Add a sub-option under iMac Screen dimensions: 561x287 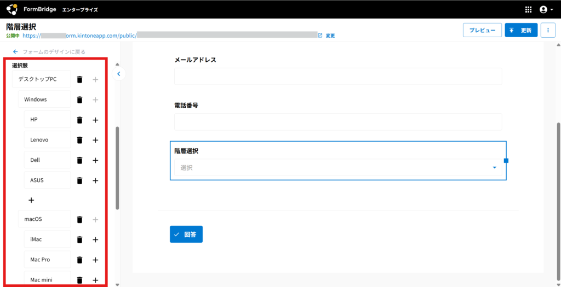pos(95,239)
